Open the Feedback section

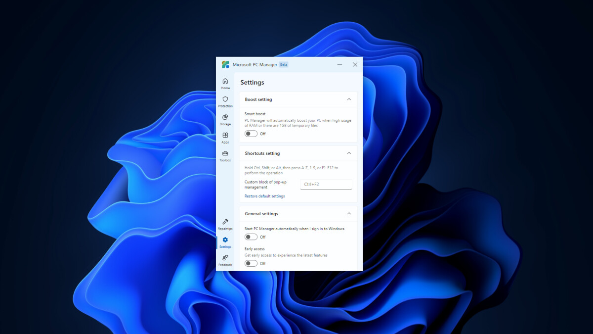pyautogui.click(x=225, y=260)
